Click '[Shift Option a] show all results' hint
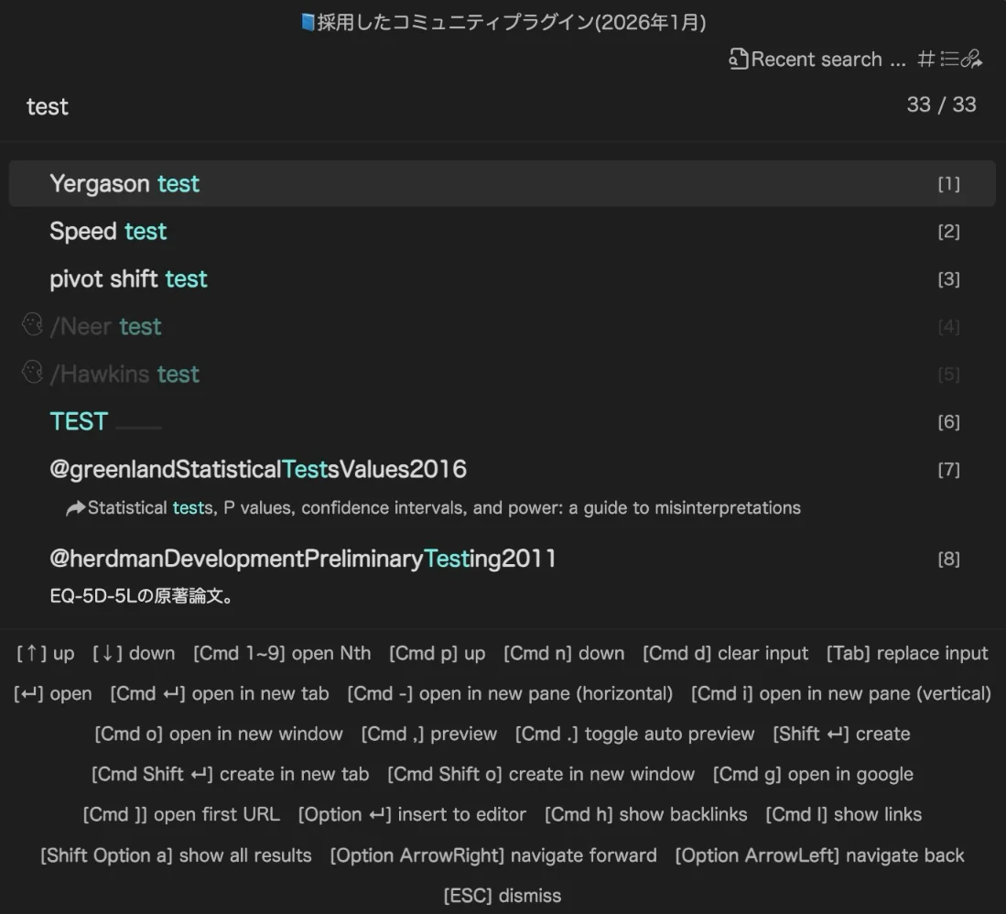1006x914 pixels. [176, 855]
